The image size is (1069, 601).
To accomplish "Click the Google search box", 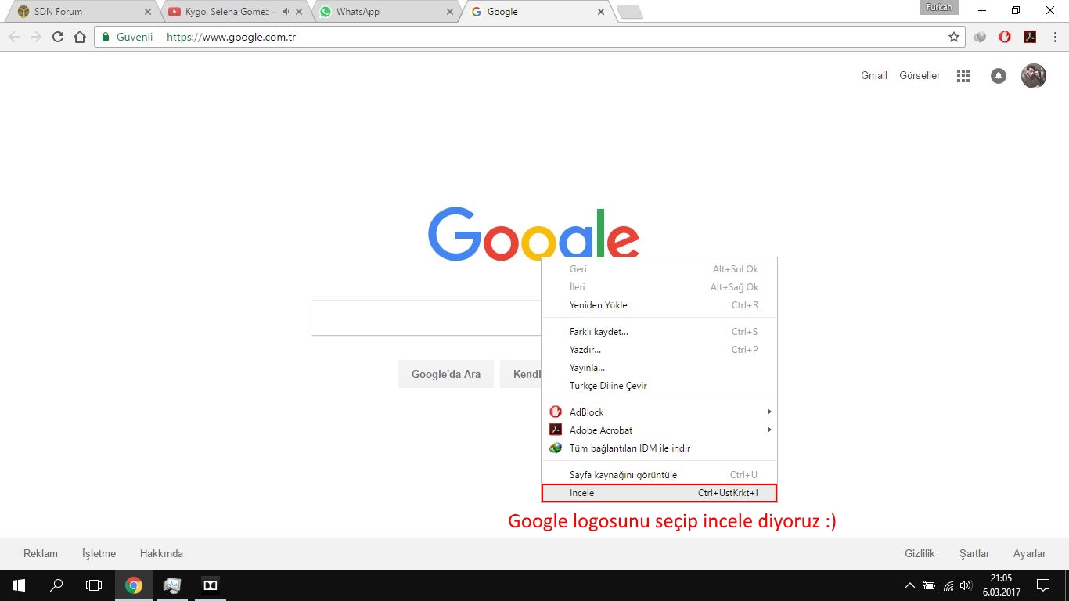I will tap(427, 318).
